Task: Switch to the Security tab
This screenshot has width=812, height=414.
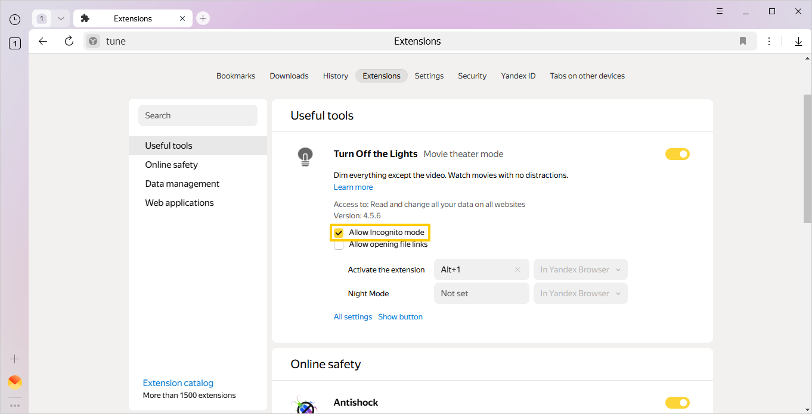Action: pos(472,76)
